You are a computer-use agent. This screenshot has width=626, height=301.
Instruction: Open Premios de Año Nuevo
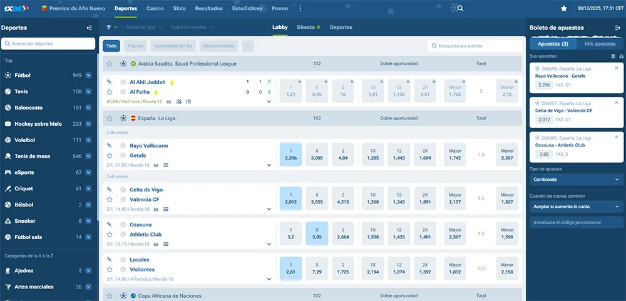pos(73,8)
